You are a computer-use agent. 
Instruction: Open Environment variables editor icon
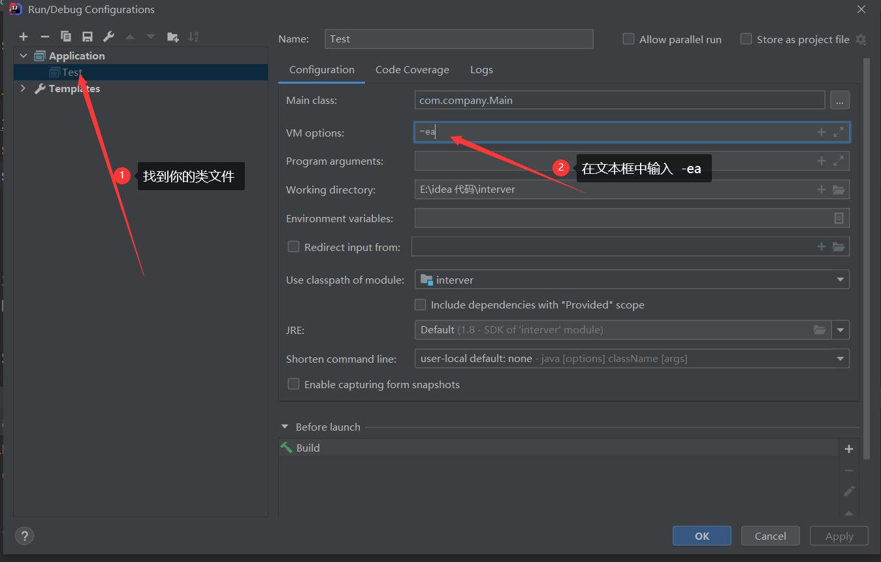pyautogui.click(x=839, y=218)
